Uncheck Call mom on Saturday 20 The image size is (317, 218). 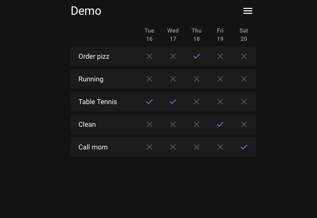point(244,147)
